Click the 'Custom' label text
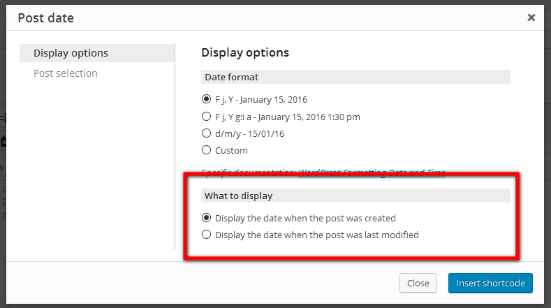551x308 pixels. [x=231, y=150]
